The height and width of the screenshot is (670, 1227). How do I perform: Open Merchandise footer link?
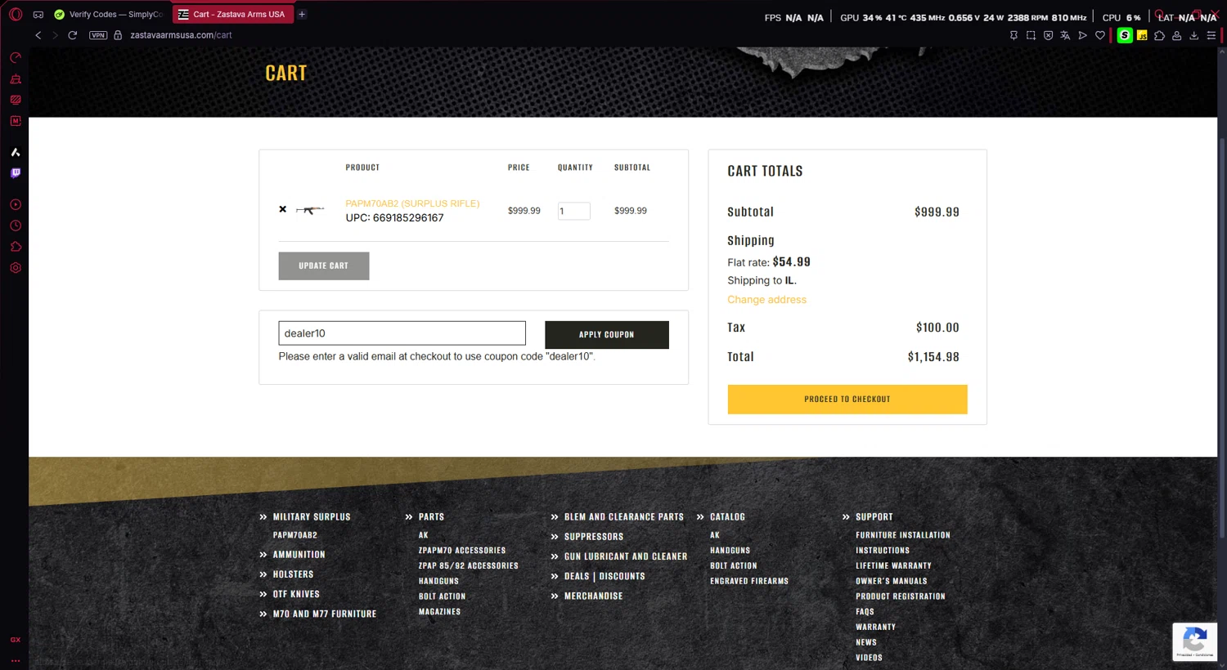[594, 596]
